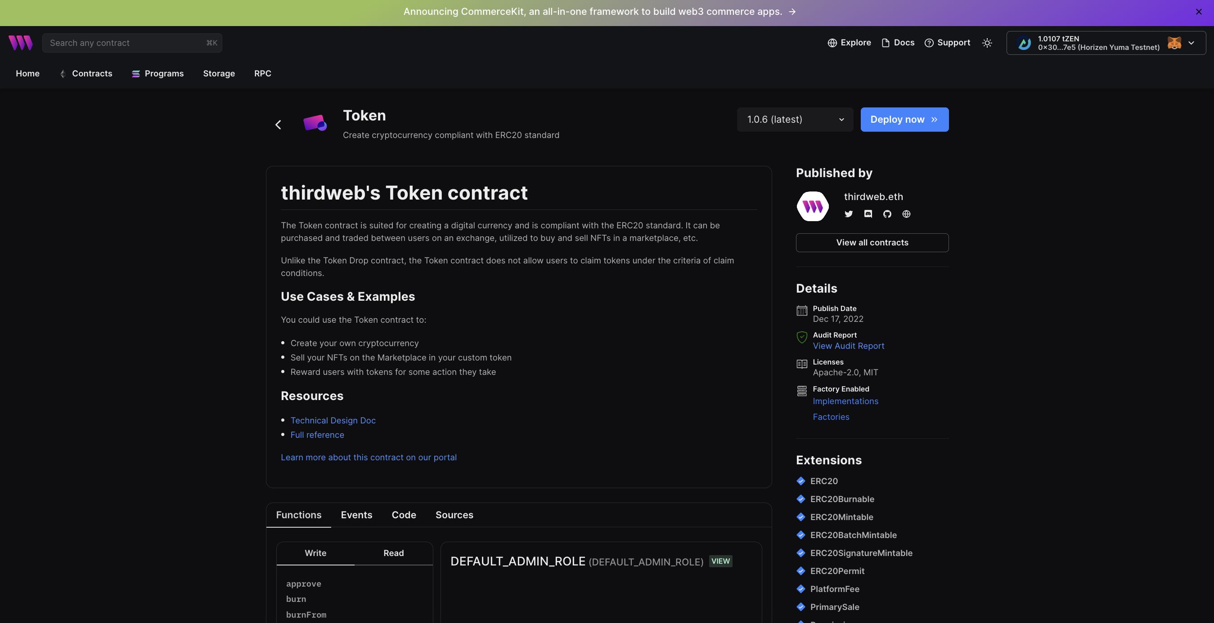Image resolution: width=1214 pixels, height=623 pixels.
Task: Click the Apache-2.0, MIT license text
Action: click(845, 373)
